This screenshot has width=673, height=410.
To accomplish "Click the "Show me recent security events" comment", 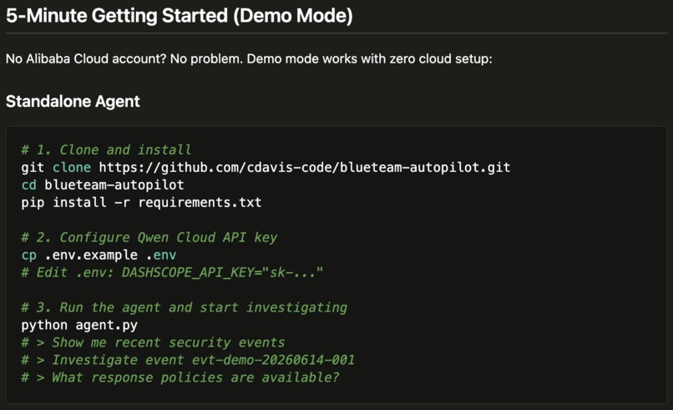I will (153, 342).
